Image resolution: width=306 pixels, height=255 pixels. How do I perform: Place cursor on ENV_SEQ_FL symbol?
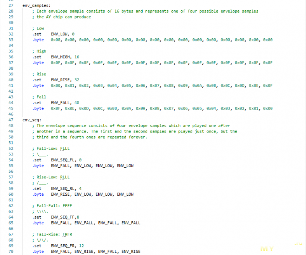62,160
